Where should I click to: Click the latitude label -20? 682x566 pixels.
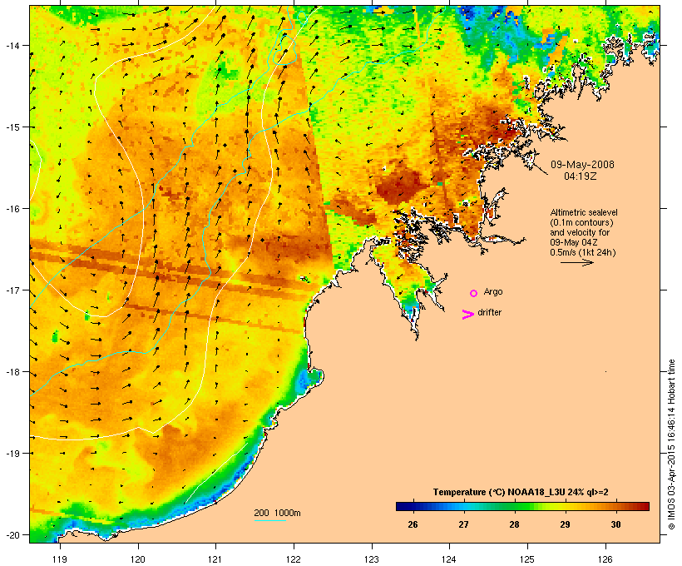pyautogui.click(x=12, y=534)
